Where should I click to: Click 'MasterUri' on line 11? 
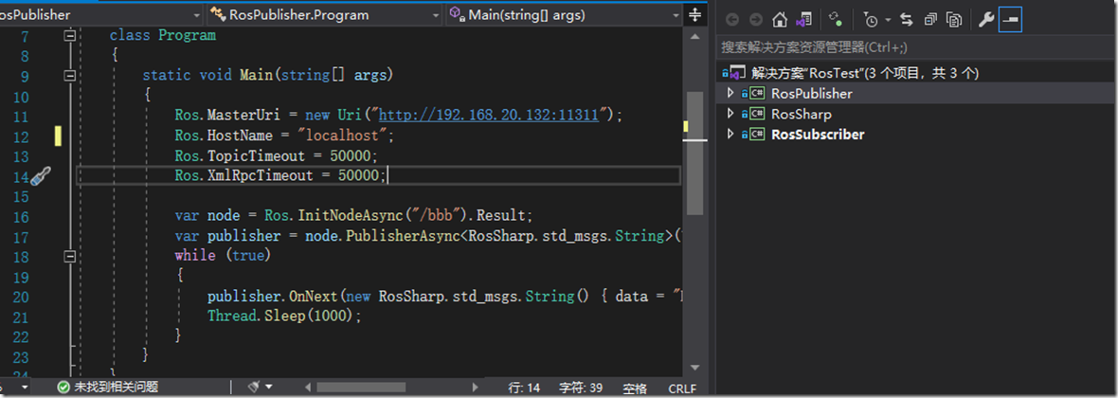coord(243,116)
